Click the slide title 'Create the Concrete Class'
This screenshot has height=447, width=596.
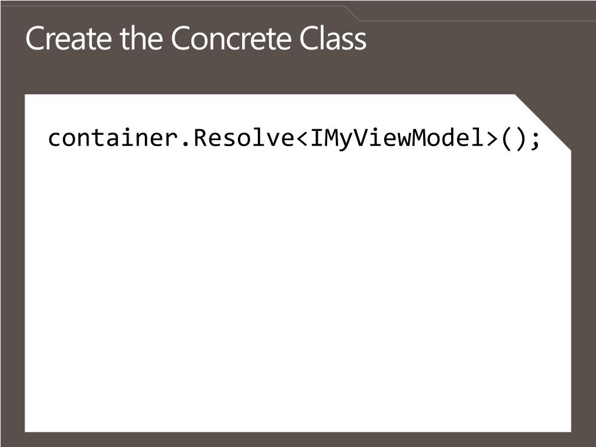click(196, 38)
